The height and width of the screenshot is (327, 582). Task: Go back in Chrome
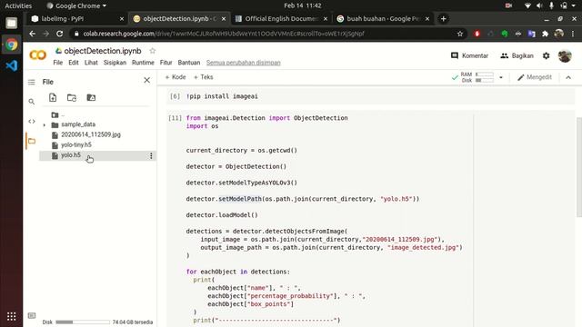(33, 34)
